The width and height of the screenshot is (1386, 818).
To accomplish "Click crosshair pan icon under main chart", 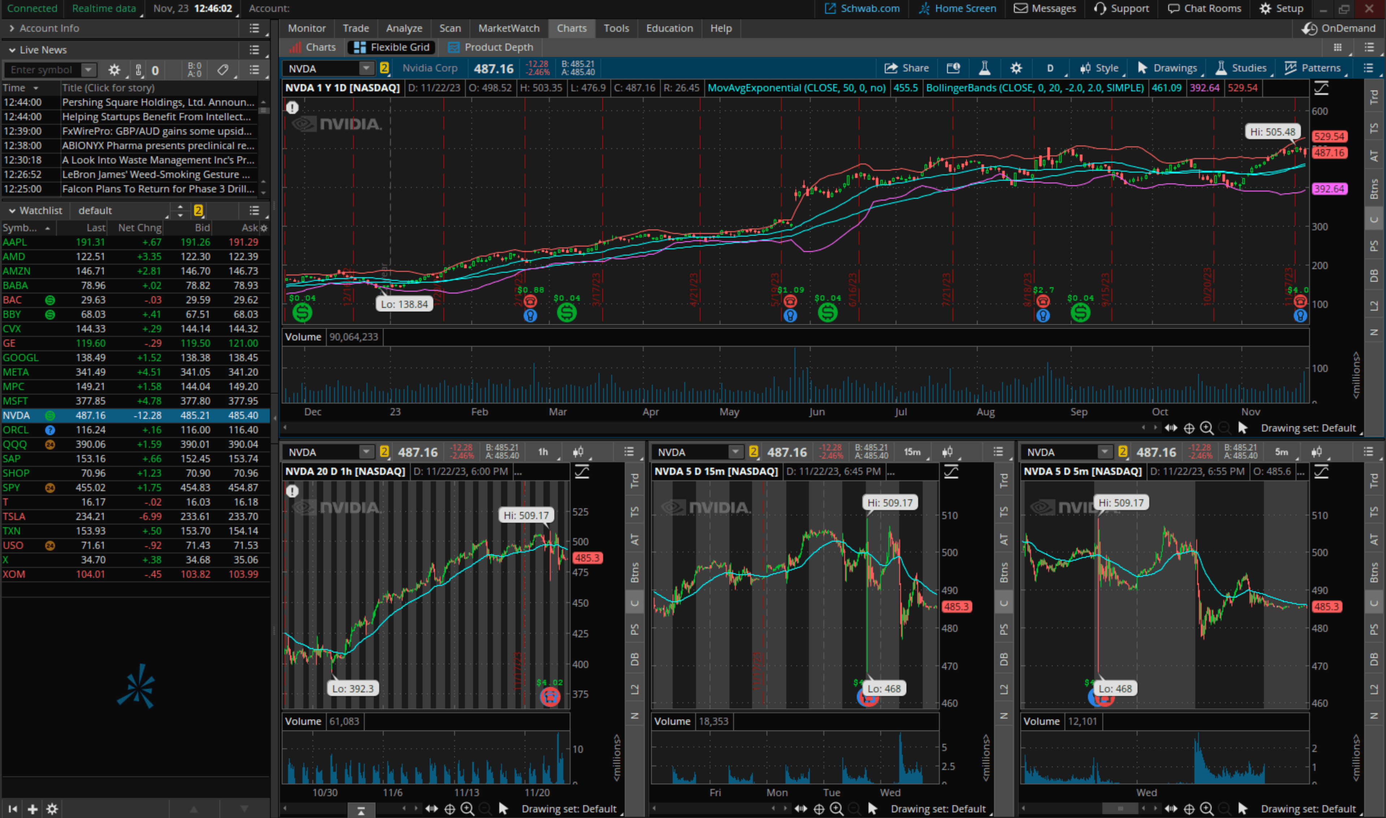I will click(x=1189, y=428).
